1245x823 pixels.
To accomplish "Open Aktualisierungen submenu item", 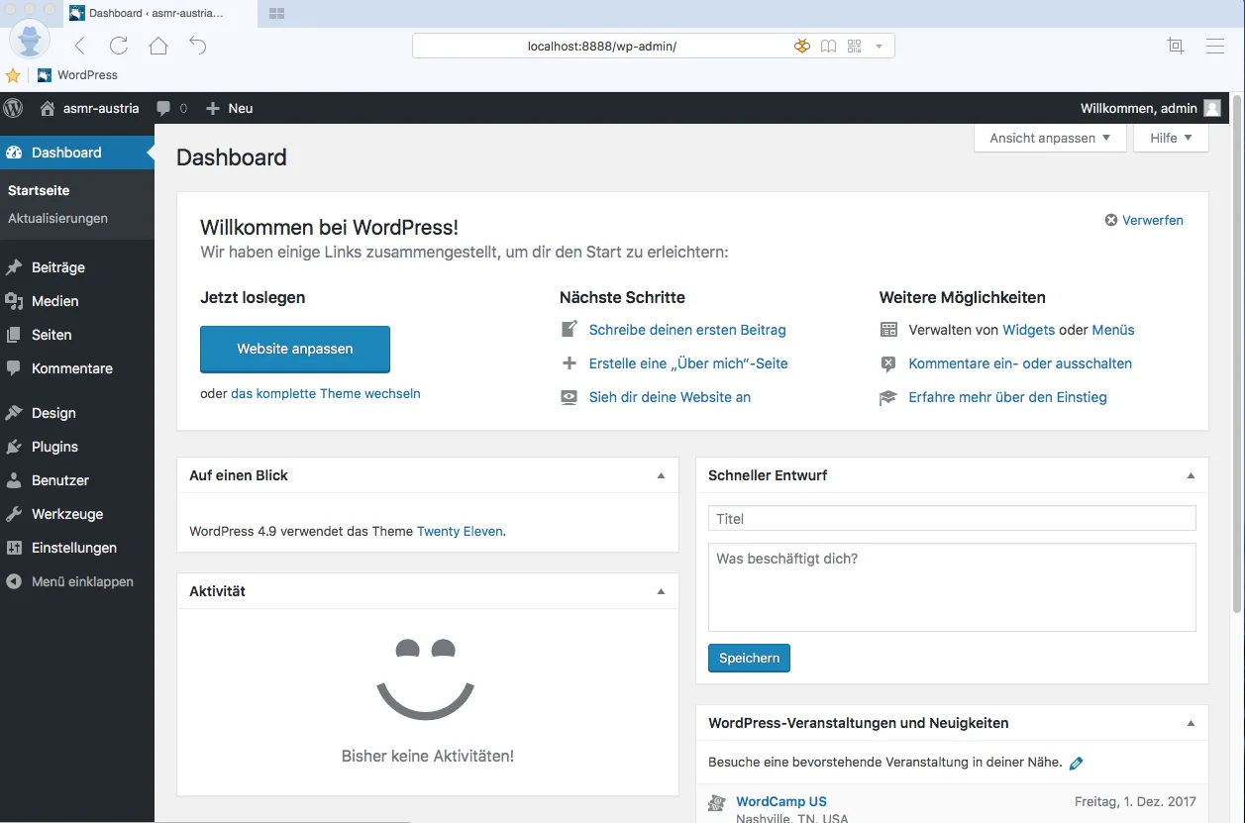I will point(57,218).
